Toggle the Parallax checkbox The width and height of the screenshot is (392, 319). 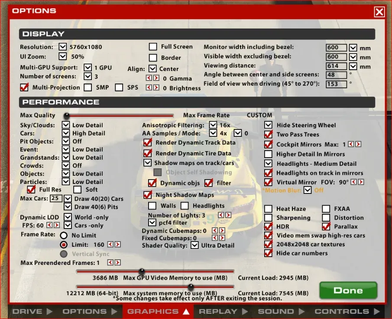tap(326, 226)
